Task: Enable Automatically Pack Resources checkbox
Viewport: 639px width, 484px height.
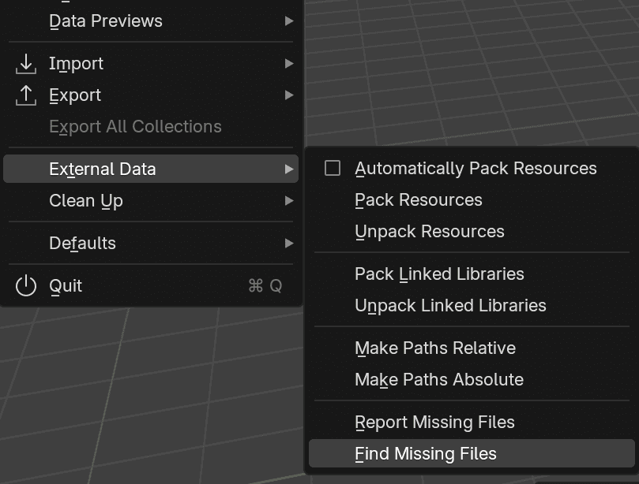Action: coord(332,168)
